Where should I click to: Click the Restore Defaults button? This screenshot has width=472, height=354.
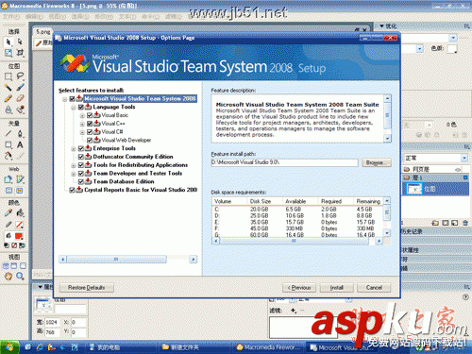87,287
